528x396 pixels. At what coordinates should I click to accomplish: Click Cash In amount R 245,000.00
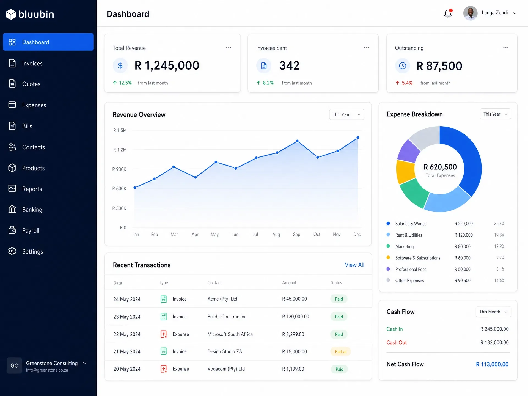(x=494, y=329)
